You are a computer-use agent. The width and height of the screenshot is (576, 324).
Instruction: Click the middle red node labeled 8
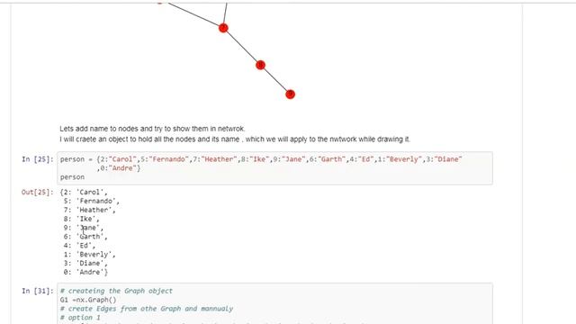[x=260, y=65]
